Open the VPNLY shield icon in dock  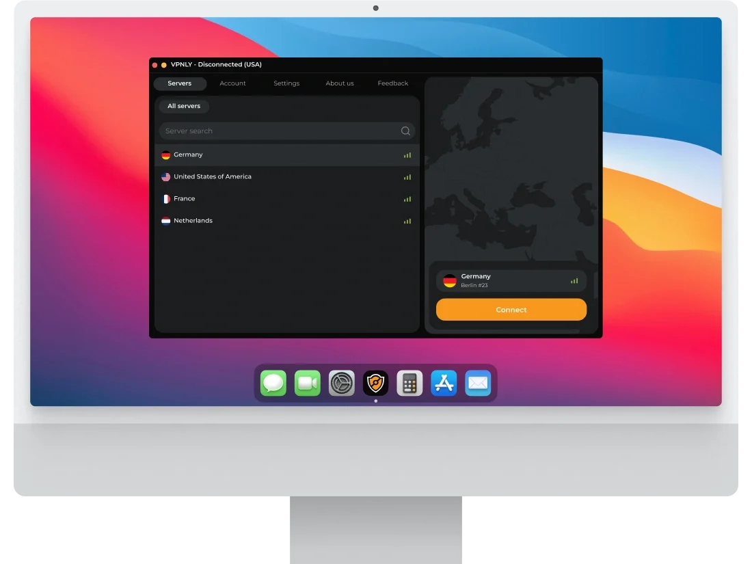(x=375, y=384)
